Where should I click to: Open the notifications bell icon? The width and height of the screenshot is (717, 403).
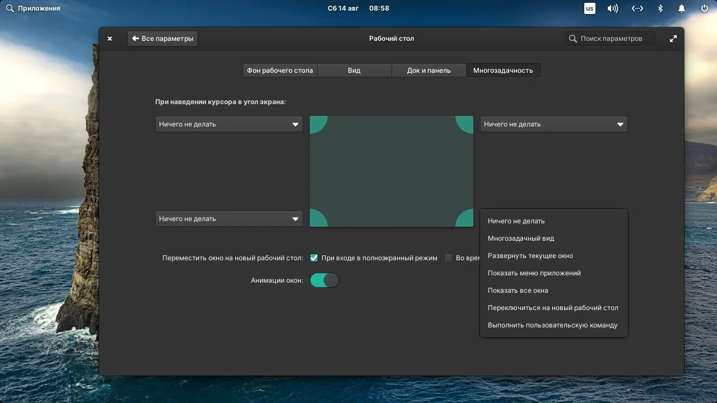click(681, 8)
